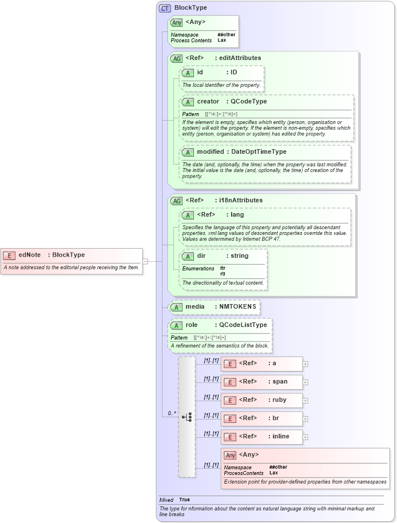Click the A icon of the dir attribute
Viewport: 397px width, 523px height.
(188, 257)
